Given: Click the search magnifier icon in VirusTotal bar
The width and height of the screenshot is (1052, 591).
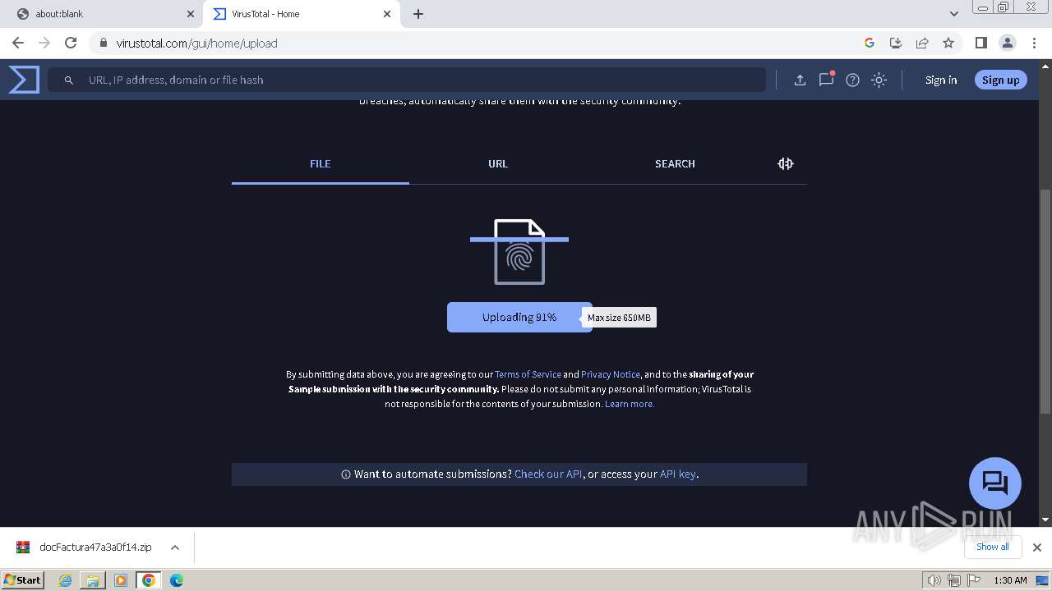Looking at the screenshot, I should coord(69,80).
